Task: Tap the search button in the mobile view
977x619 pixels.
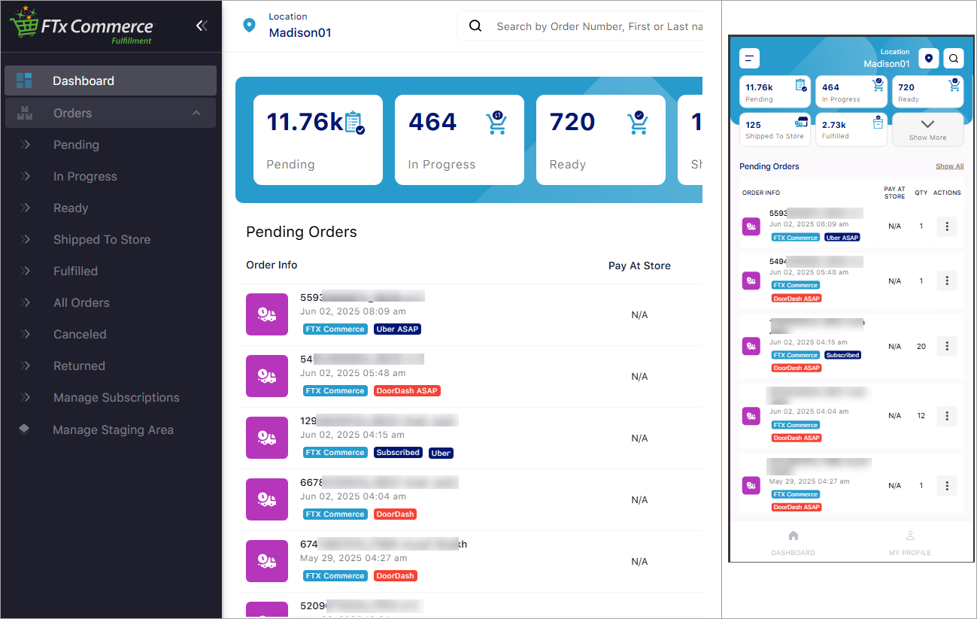Action: (953, 59)
